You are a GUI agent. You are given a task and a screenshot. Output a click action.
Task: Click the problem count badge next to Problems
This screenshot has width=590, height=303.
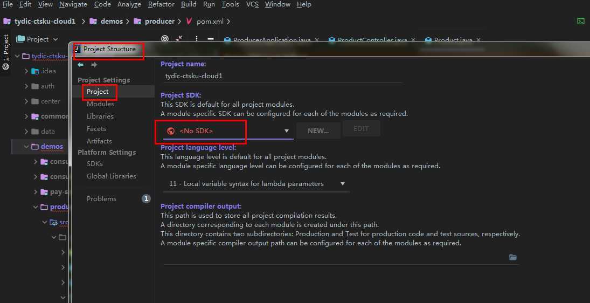coord(146,199)
